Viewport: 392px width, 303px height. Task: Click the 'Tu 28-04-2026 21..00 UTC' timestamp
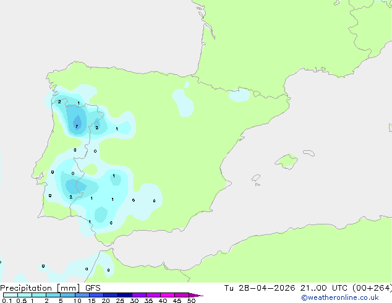click(286, 288)
